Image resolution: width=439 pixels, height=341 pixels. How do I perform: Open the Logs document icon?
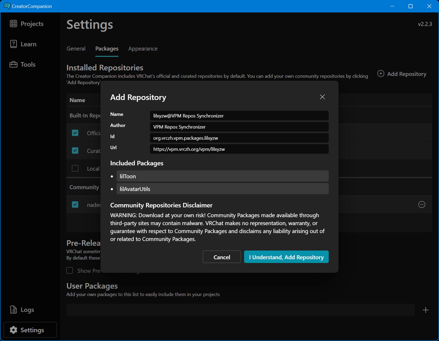coord(13,309)
